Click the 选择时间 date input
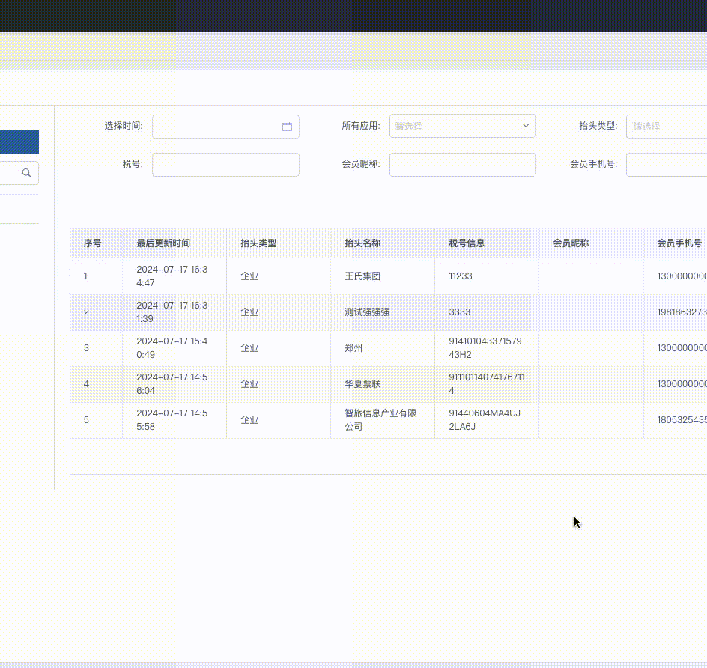Viewport: 707px width, 668px height. (225, 127)
